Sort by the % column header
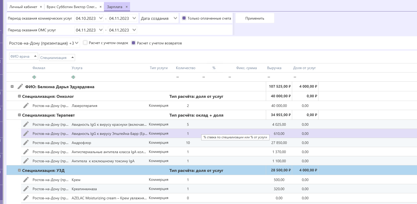417x204 pixels. (x=214, y=68)
